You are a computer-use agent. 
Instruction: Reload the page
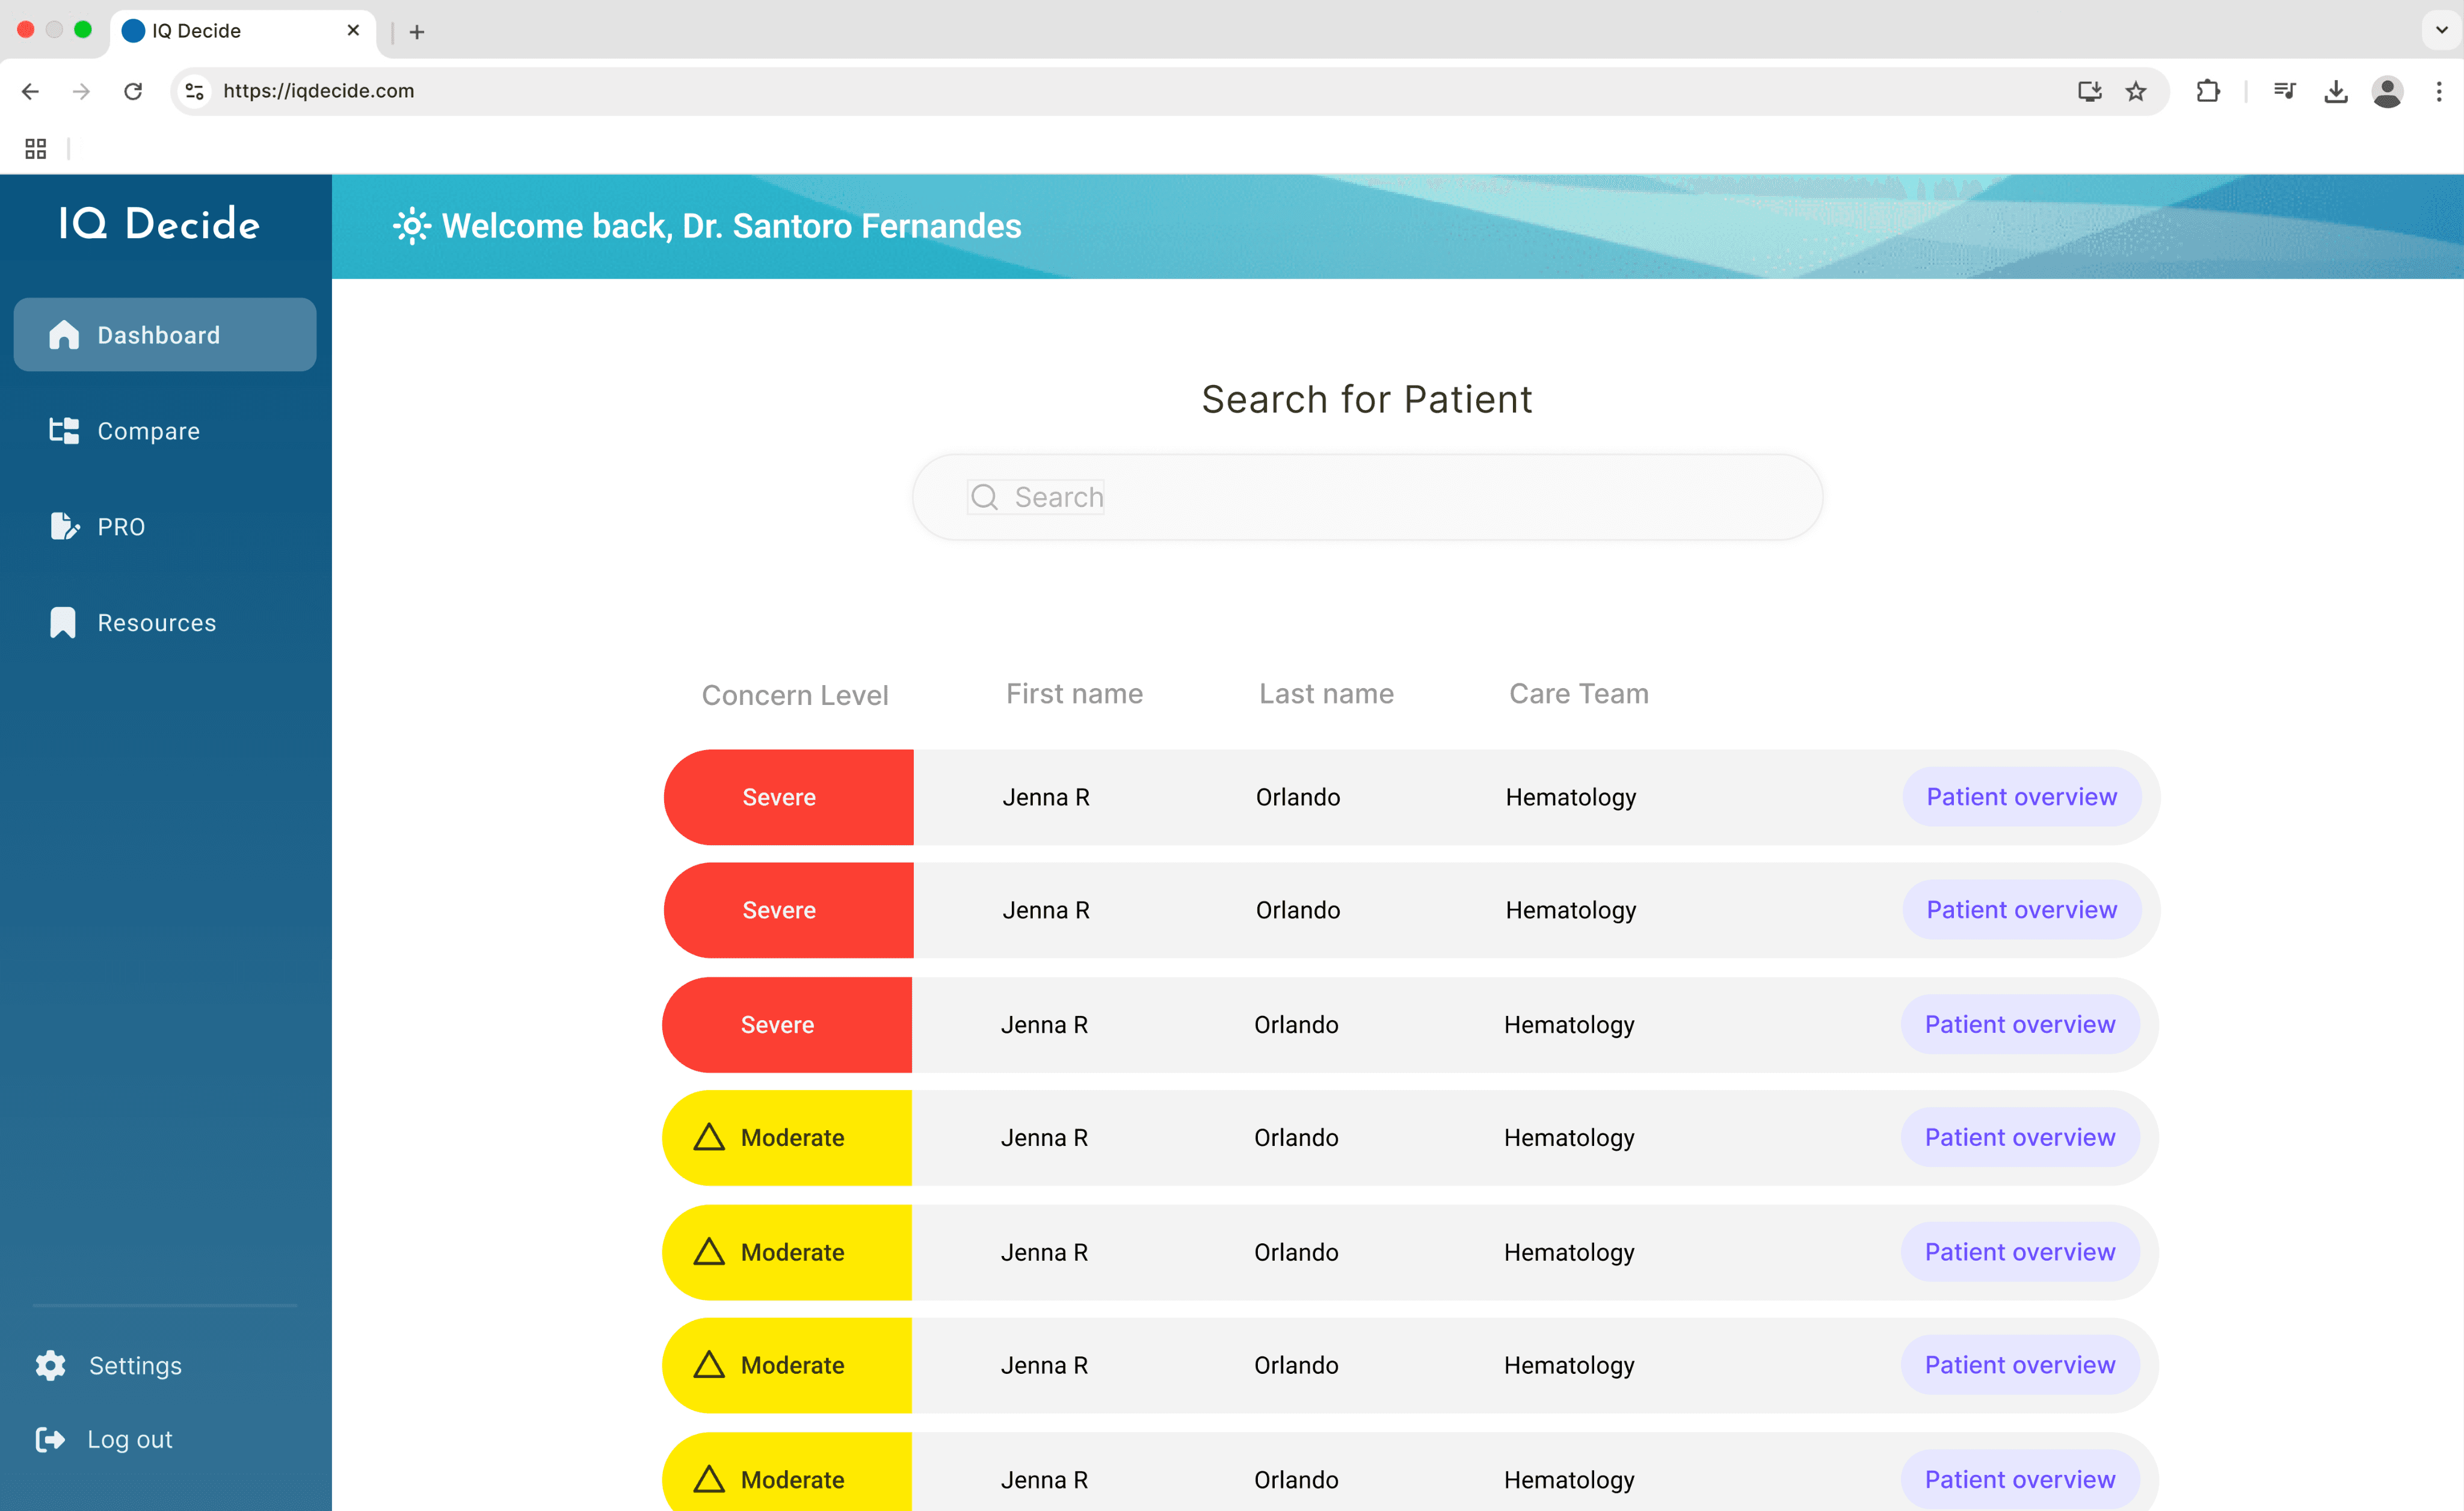(x=133, y=91)
